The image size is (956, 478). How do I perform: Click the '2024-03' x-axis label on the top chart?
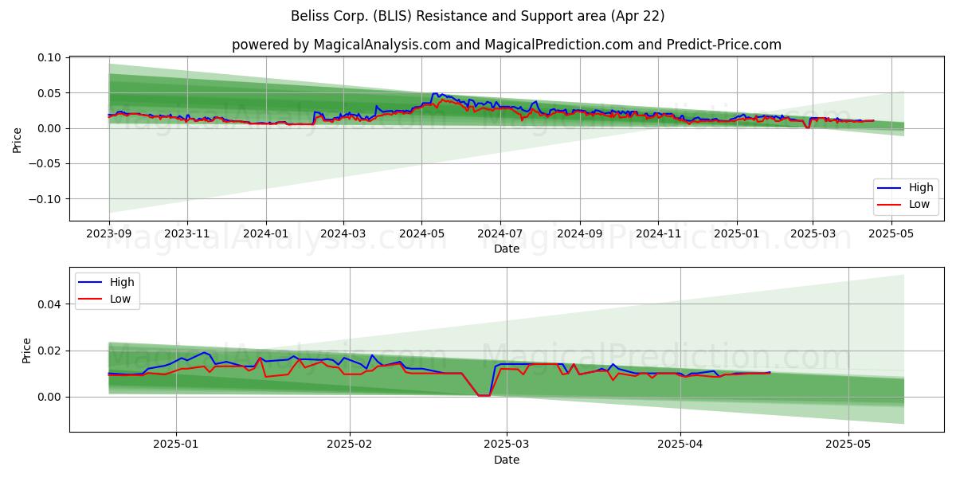[343, 233]
